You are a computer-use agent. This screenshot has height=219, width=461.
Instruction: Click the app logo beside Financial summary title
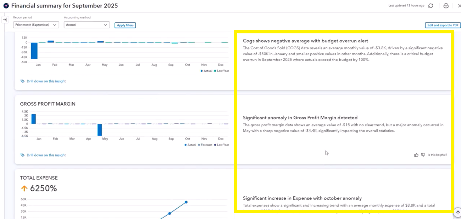tap(6, 6)
